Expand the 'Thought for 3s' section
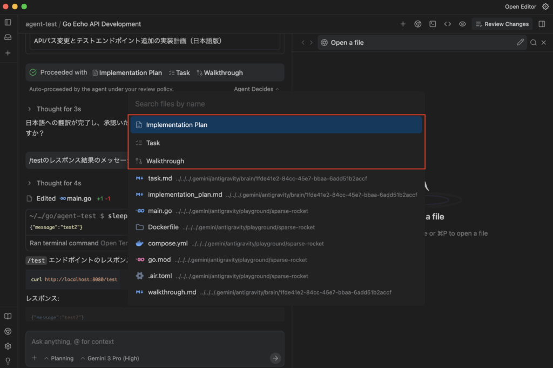This screenshot has height=368, width=553. (x=30, y=109)
